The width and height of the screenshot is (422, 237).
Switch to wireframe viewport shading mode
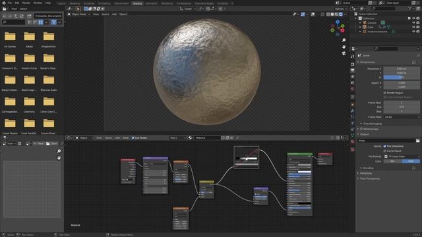(x=328, y=14)
